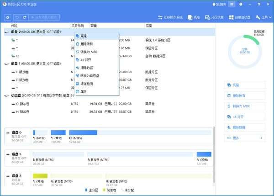Click the disk icon beside 磁盘 1 in the list
This screenshot has height=196, width=274.
[x=7, y=64]
